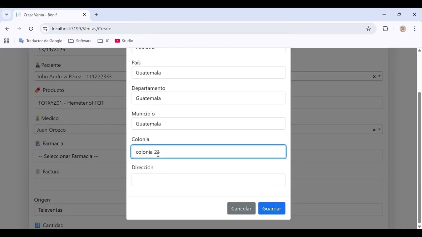The image size is (422, 237).
Task: Click the Producto pill icon
Action: point(38,90)
